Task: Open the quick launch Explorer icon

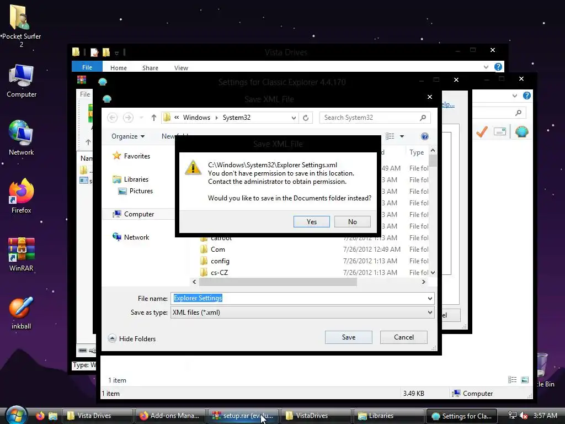Action: (53, 416)
